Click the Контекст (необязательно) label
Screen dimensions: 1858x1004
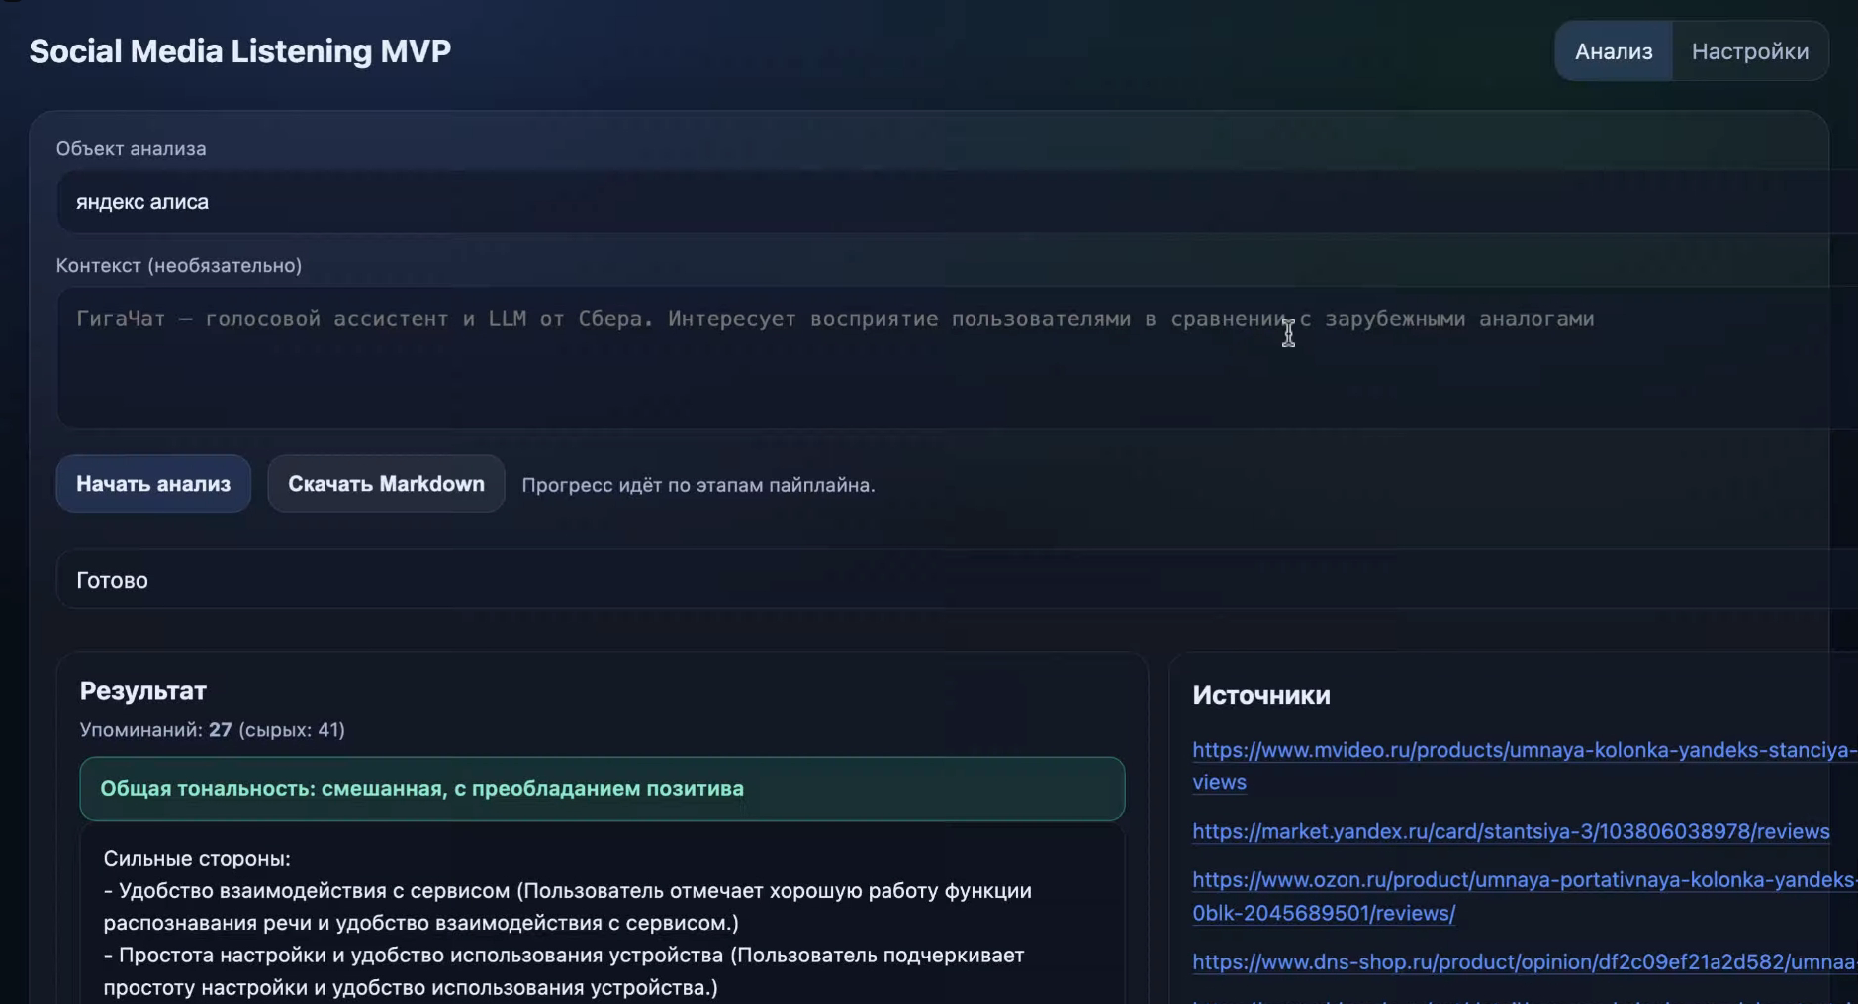[179, 265]
